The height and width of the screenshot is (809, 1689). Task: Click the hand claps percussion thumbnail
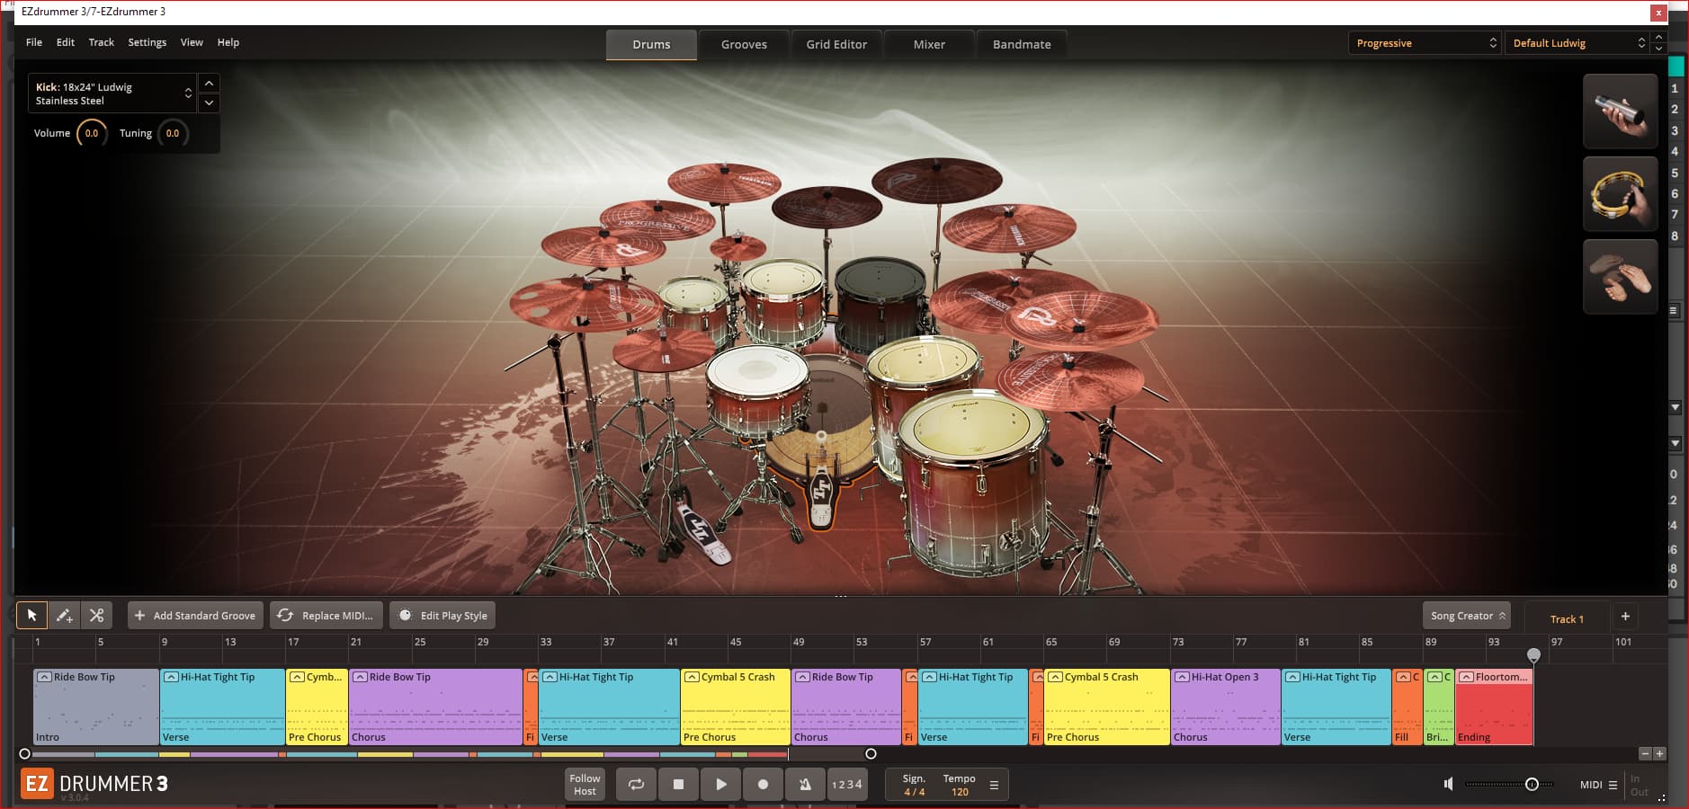(1620, 277)
